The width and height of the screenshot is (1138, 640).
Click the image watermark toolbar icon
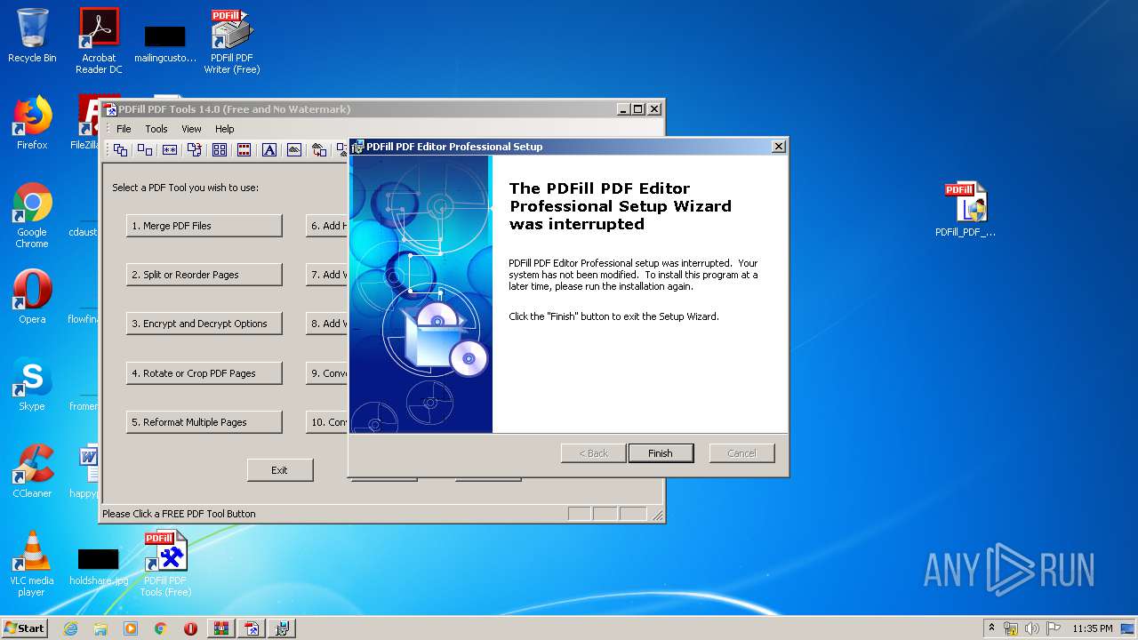coord(294,150)
